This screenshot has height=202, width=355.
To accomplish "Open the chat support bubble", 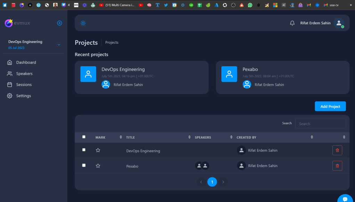I will click(345, 199).
